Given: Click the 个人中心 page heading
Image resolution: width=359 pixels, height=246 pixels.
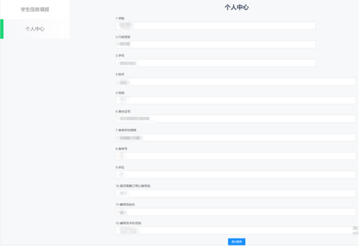Looking at the screenshot, I should (x=237, y=7).
